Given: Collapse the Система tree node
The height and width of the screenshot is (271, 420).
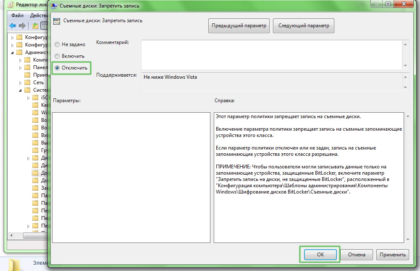Looking at the screenshot, I should [20, 90].
